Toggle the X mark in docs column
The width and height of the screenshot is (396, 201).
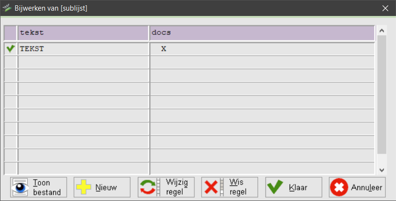tap(163, 49)
